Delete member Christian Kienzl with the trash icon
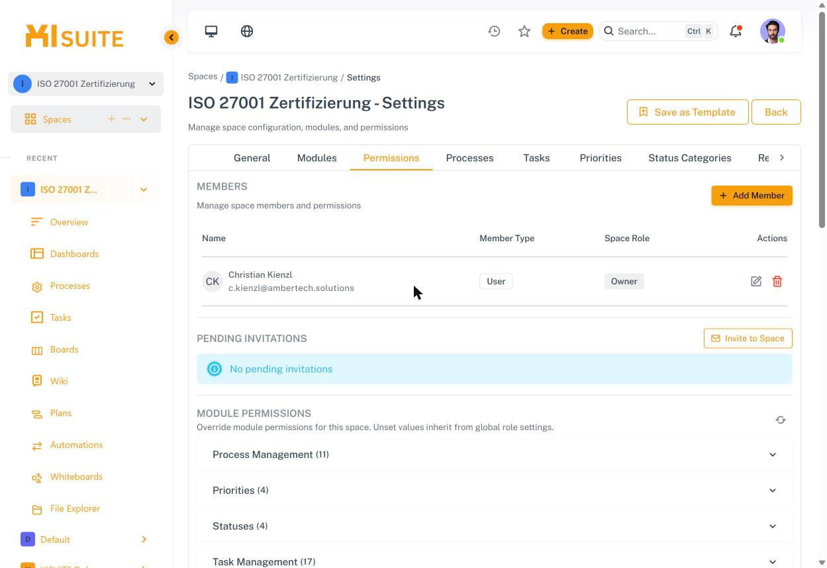The width and height of the screenshot is (827, 568). [777, 281]
